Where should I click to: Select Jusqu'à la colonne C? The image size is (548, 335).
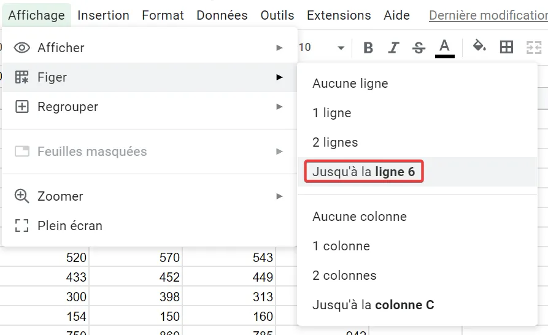pos(417,305)
